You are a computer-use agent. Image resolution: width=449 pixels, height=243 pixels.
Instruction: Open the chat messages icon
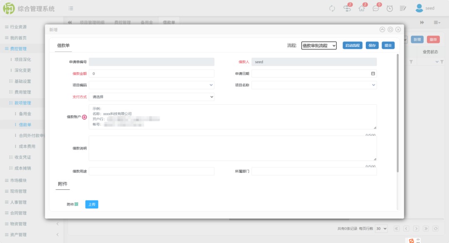[376, 8]
